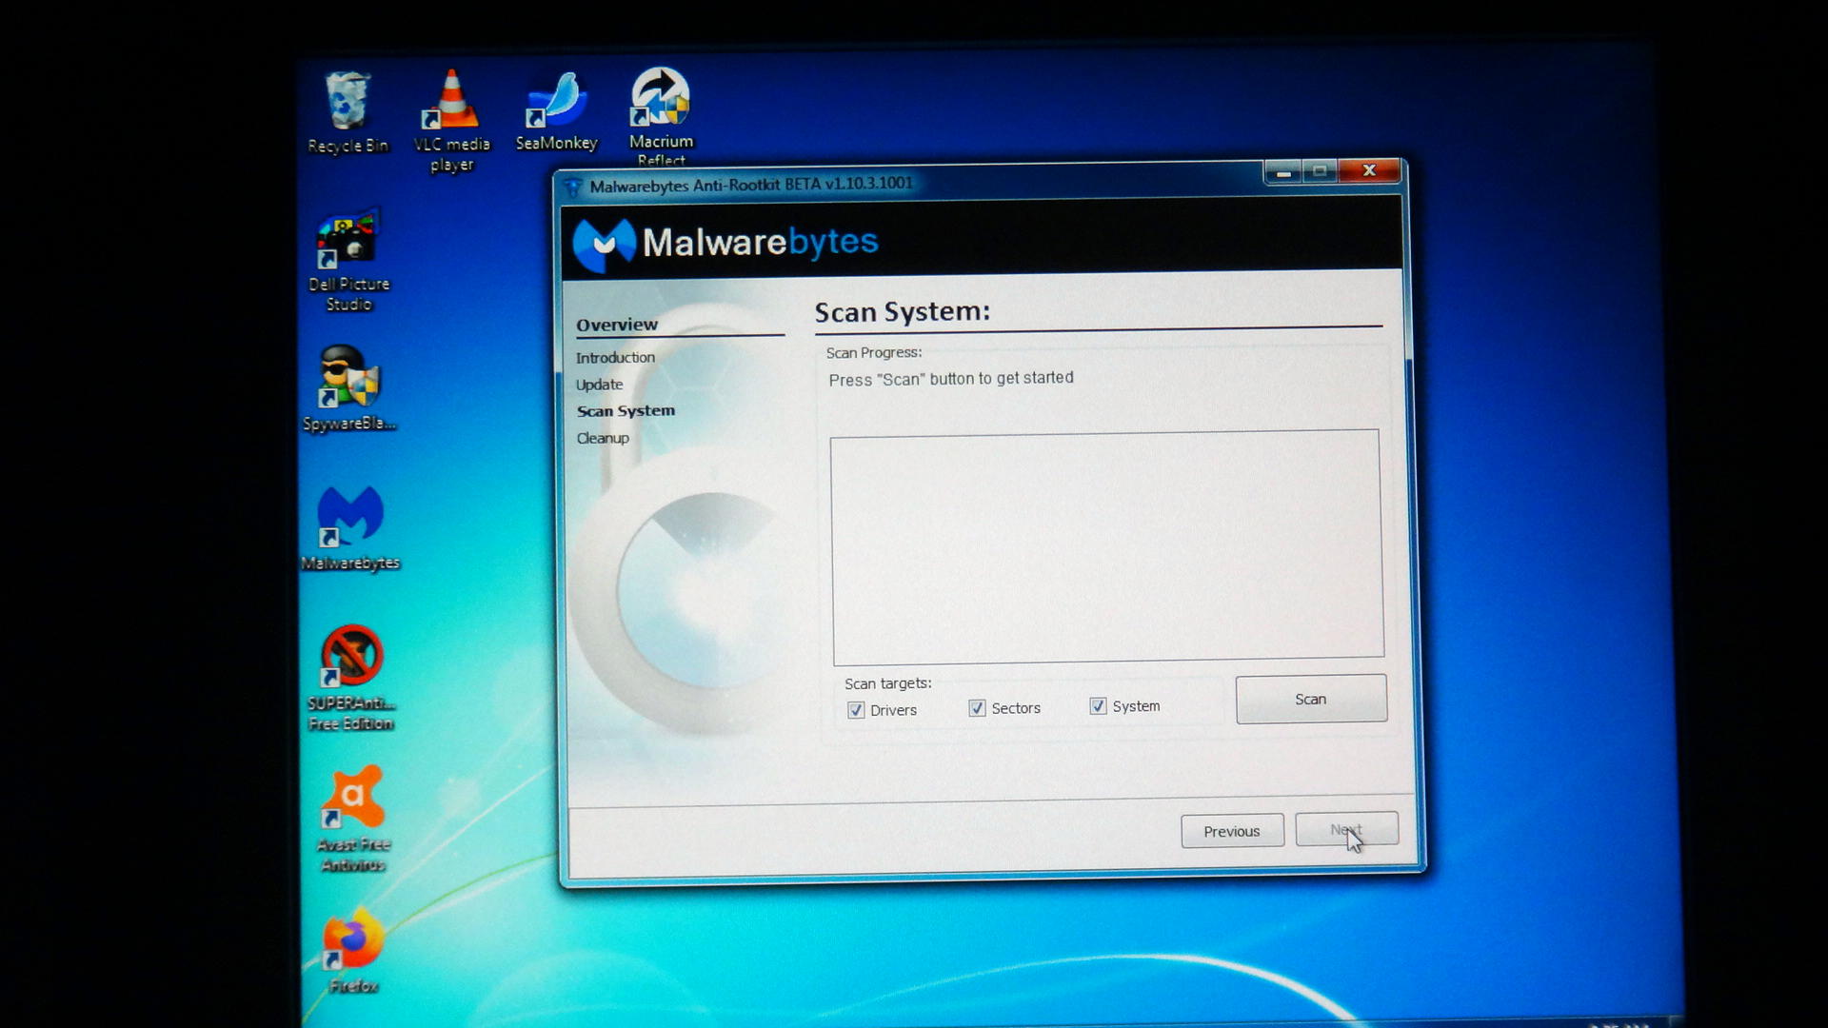Image resolution: width=1828 pixels, height=1028 pixels.
Task: Go back with Previous button
Action: pos(1232,831)
